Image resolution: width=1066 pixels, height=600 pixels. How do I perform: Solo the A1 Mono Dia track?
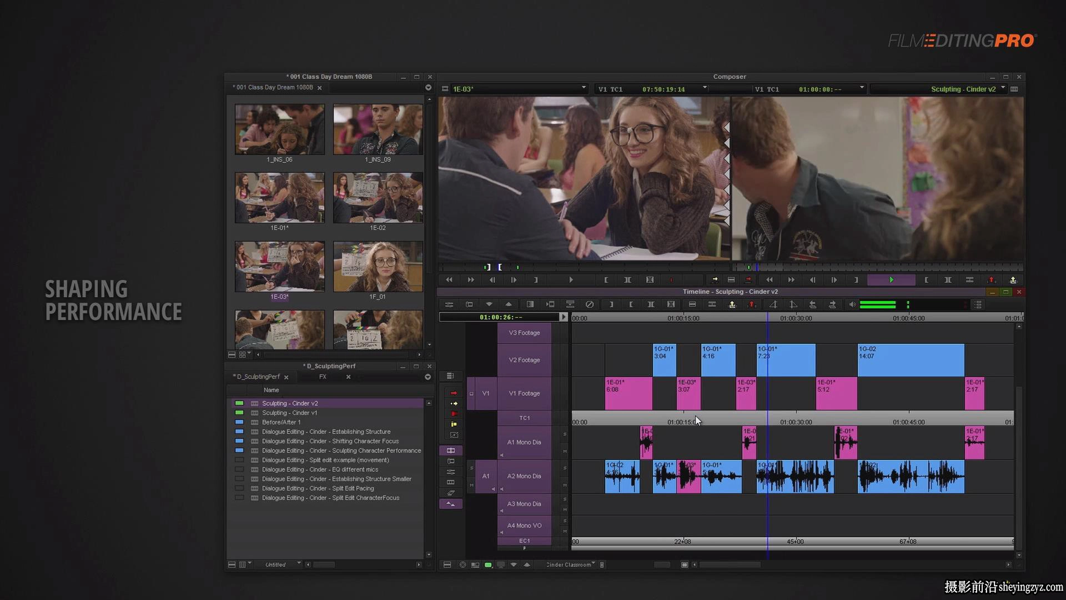pyautogui.click(x=565, y=434)
